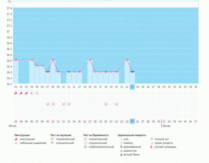Click the heart icon under cycle day 20
The height and width of the screenshot is (163, 209).
tap(116, 104)
